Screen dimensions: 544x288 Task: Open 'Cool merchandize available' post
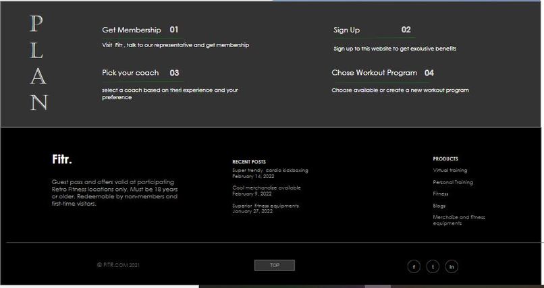[267, 188]
